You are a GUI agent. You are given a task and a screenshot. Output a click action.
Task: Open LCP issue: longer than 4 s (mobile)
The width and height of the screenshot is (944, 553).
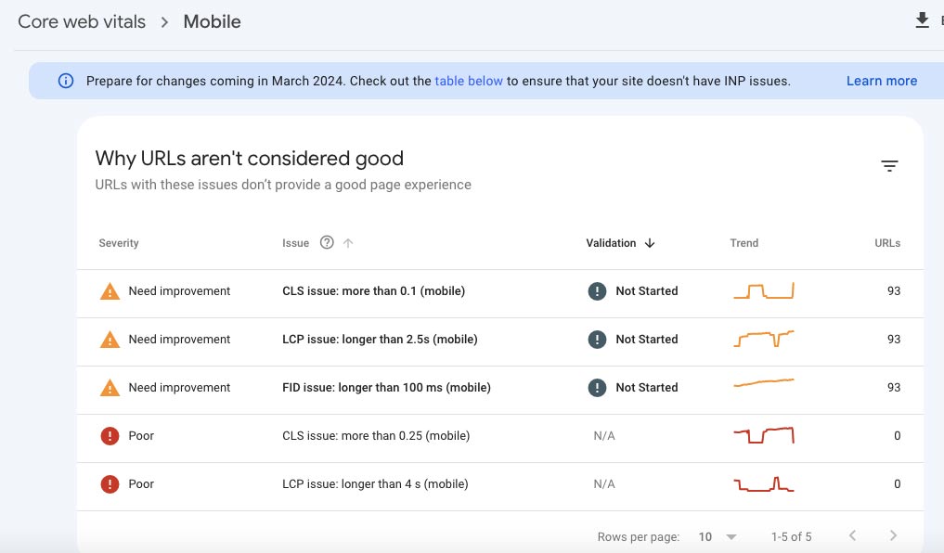(x=375, y=483)
